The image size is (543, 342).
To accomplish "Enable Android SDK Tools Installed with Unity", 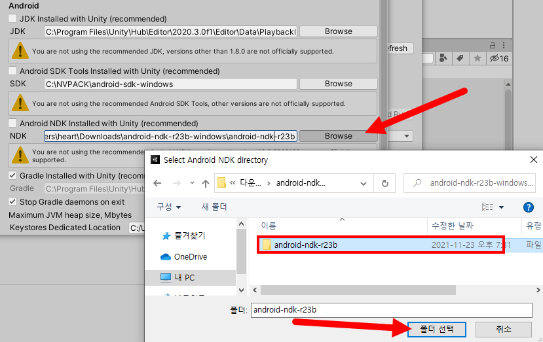I will (12, 71).
